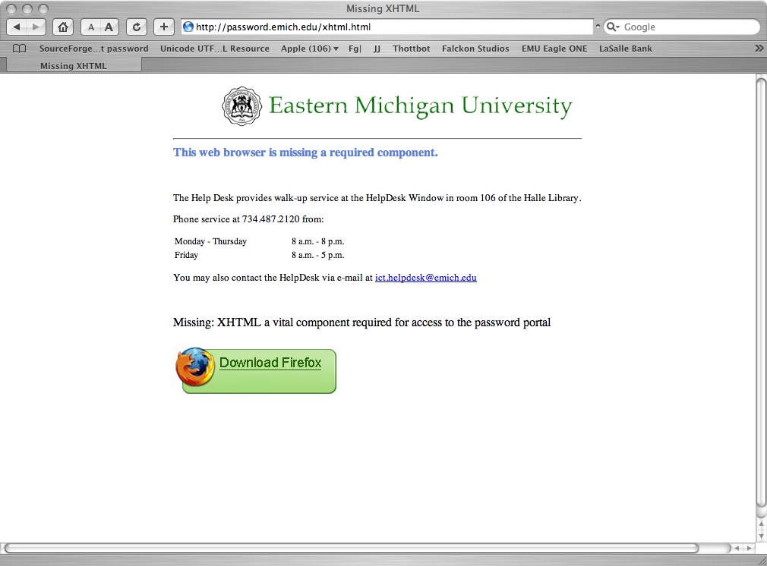The image size is (767, 566).
Task: Open the Google search magnifier dropdown
Action: 614,27
